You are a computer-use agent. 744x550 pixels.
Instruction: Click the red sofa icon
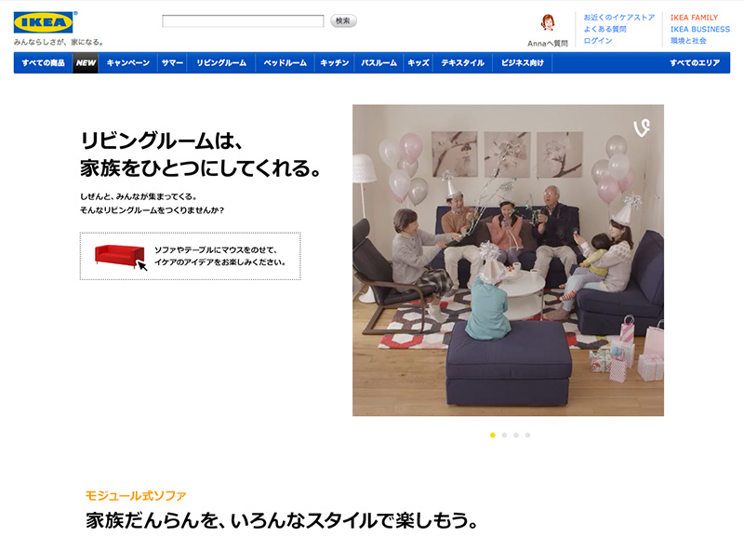(117, 256)
